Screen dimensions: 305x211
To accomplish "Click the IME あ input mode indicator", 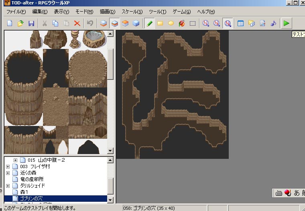I will point(297,193).
